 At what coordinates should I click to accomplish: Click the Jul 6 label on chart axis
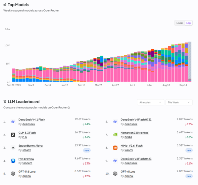click(x=149, y=85)
